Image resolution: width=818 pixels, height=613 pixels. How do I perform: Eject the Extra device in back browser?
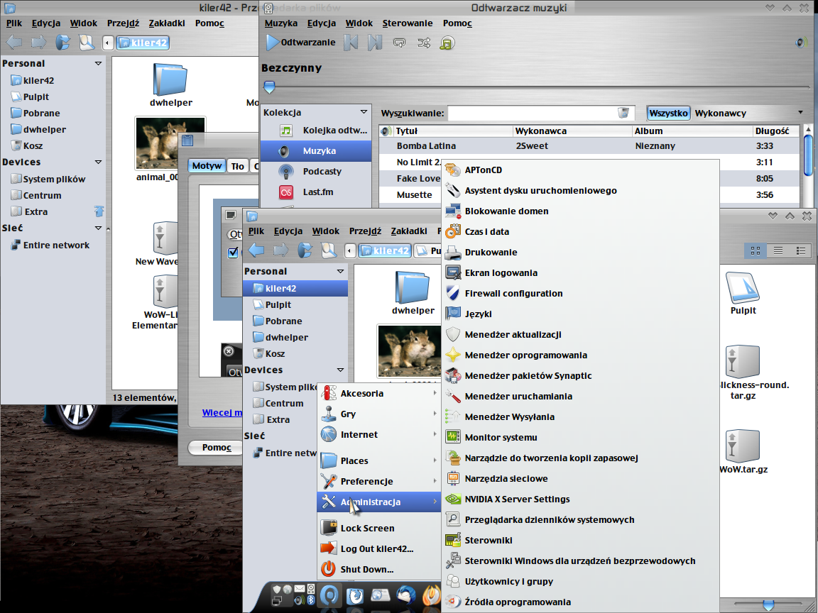(x=99, y=211)
